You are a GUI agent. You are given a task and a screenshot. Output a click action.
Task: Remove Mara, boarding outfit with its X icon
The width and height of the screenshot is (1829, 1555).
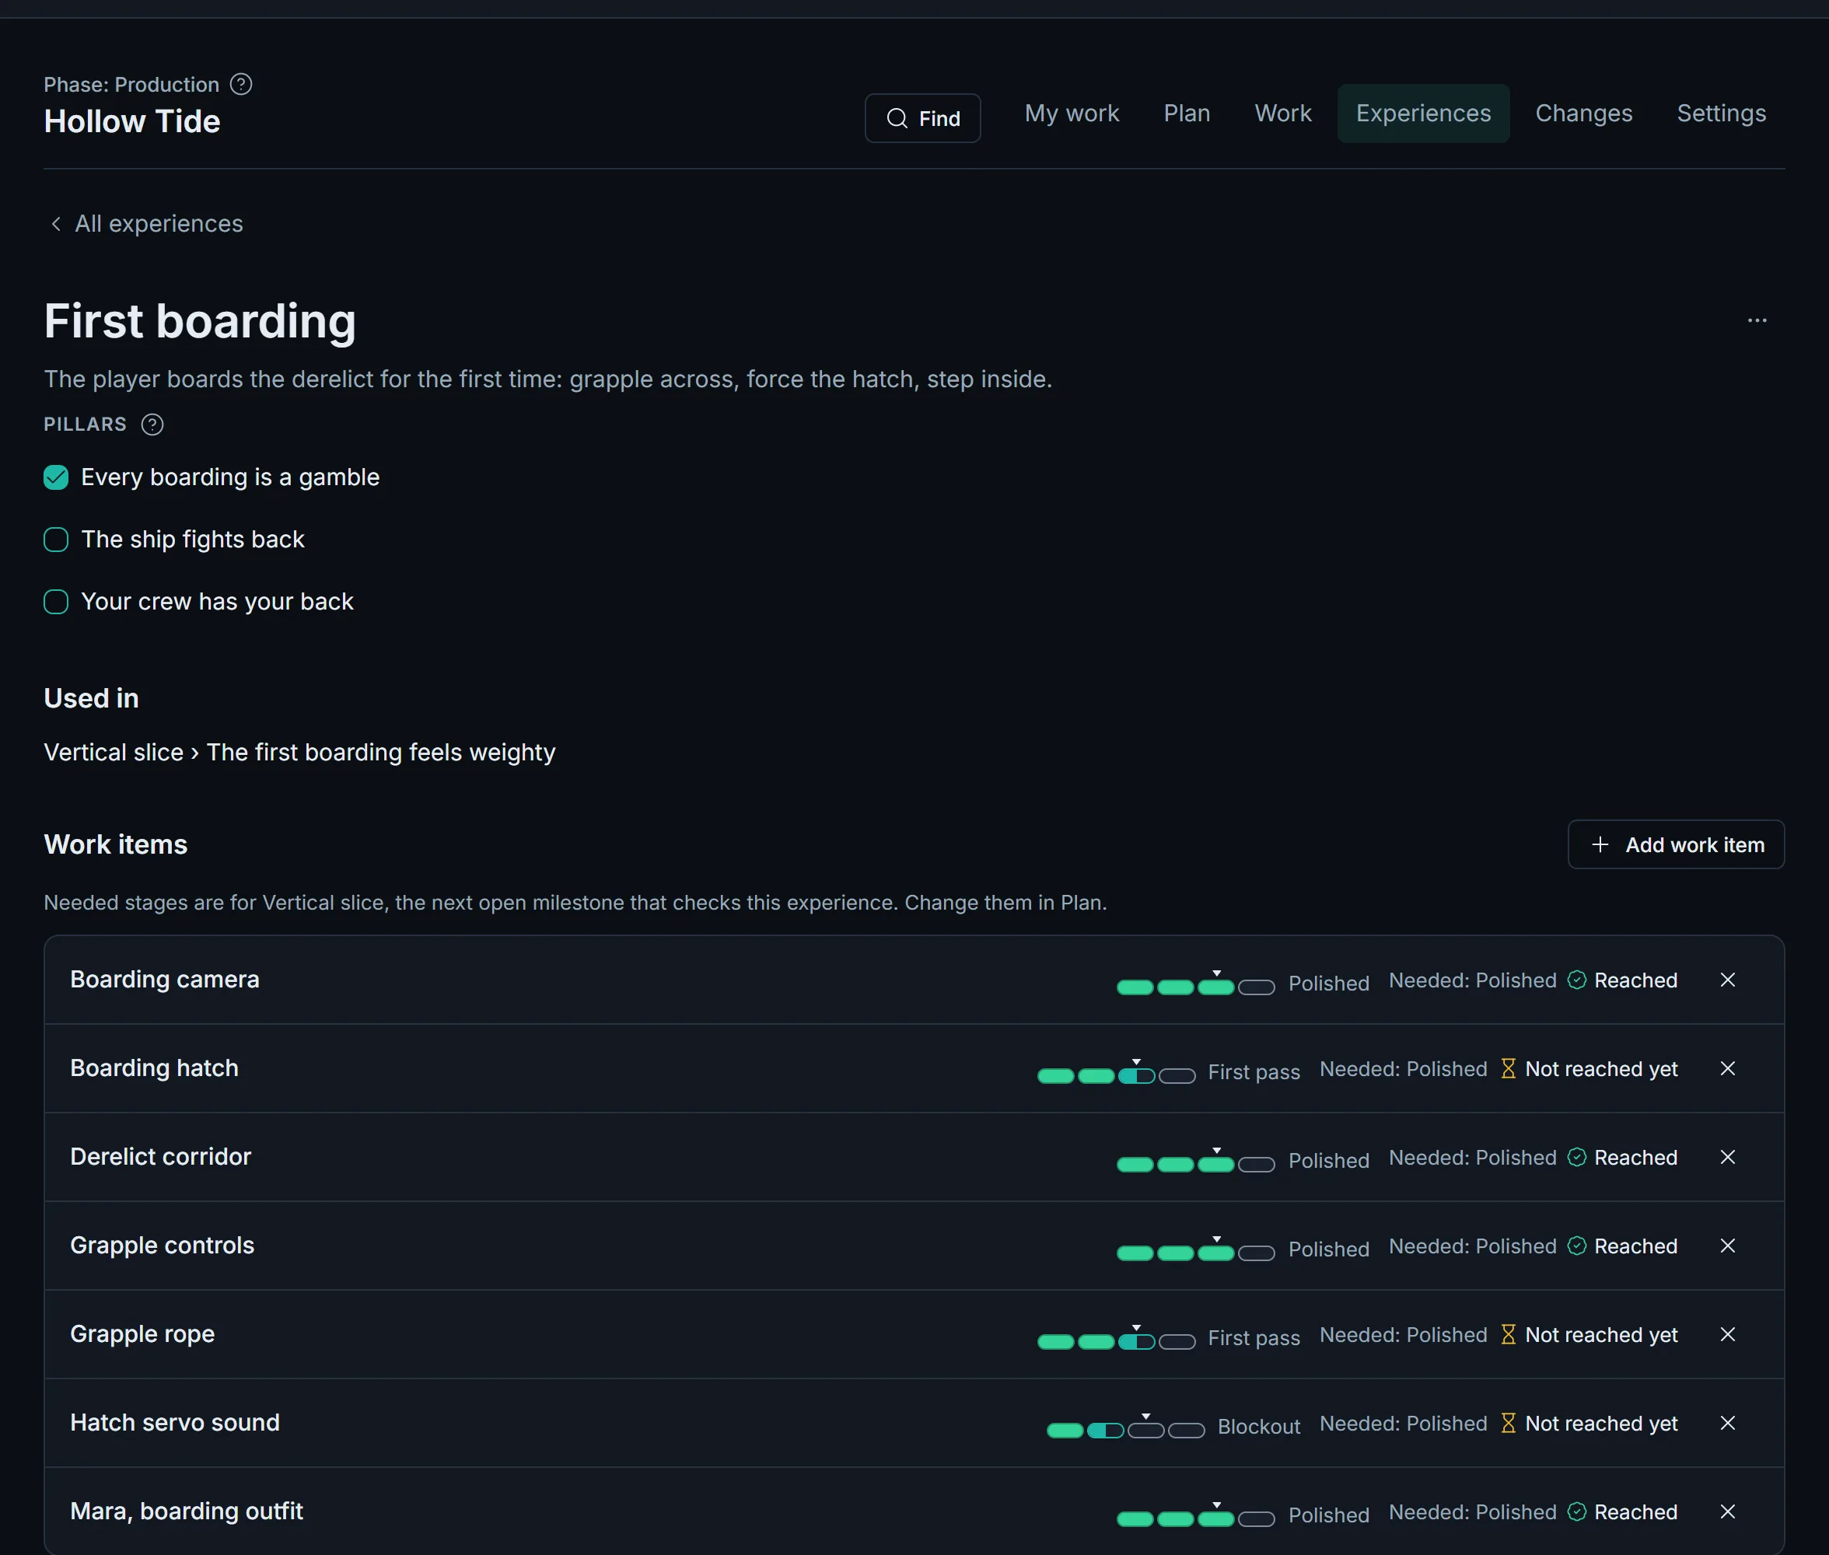pyautogui.click(x=1728, y=1511)
